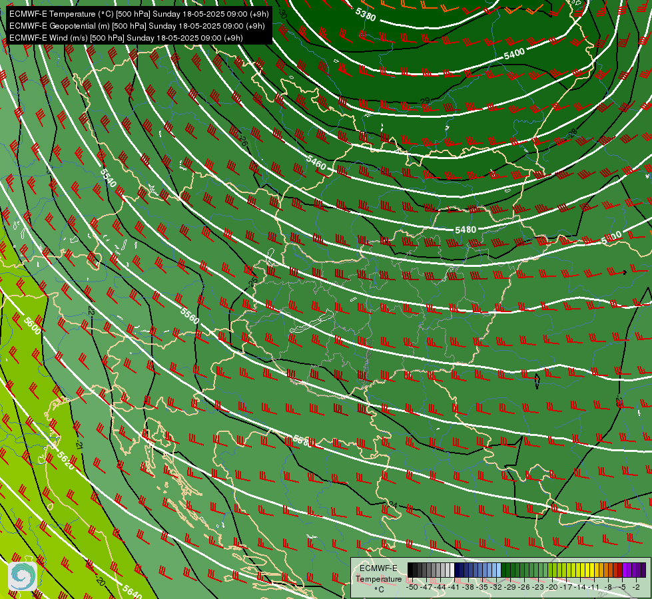This screenshot has height=599, width=652.
Task: Click the 5600 geopotential contour label
Action: (x=33, y=326)
